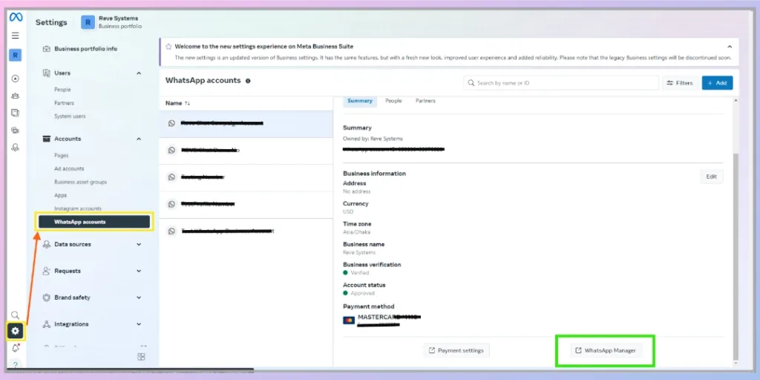The height and width of the screenshot is (380, 760).
Task: Click the Name sort arrows icon
Action: (x=187, y=103)
